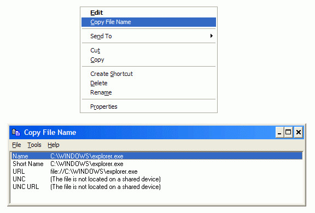
Task: Open the File menu in Copy File Name window
Action: click(16, 145)
